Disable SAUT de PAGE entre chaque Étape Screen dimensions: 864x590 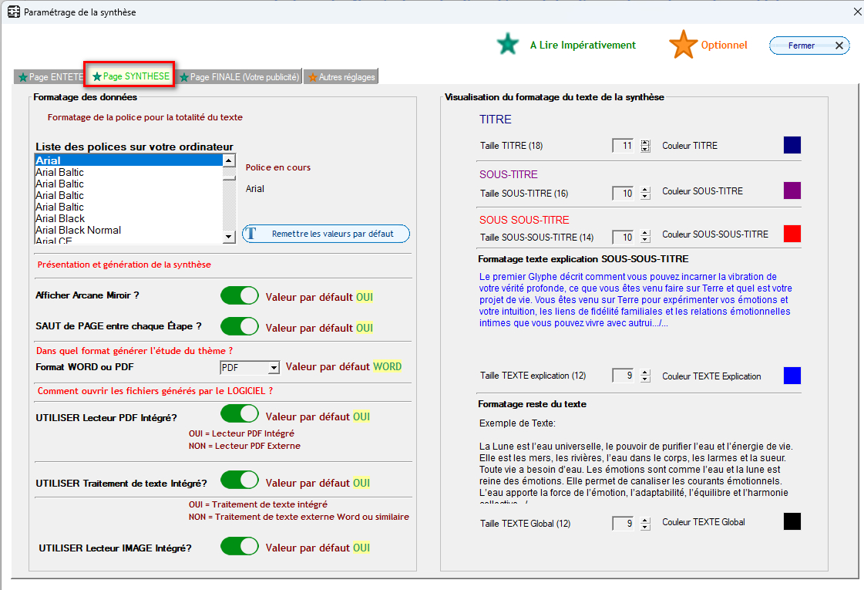point(240,326)
